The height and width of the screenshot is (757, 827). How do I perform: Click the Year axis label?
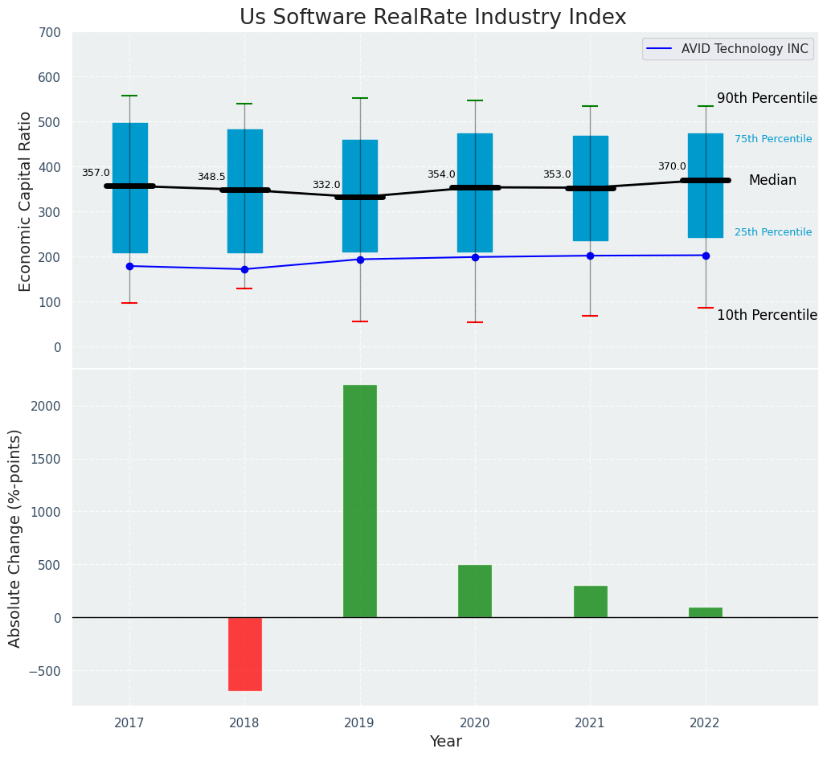tap(446, 742)
